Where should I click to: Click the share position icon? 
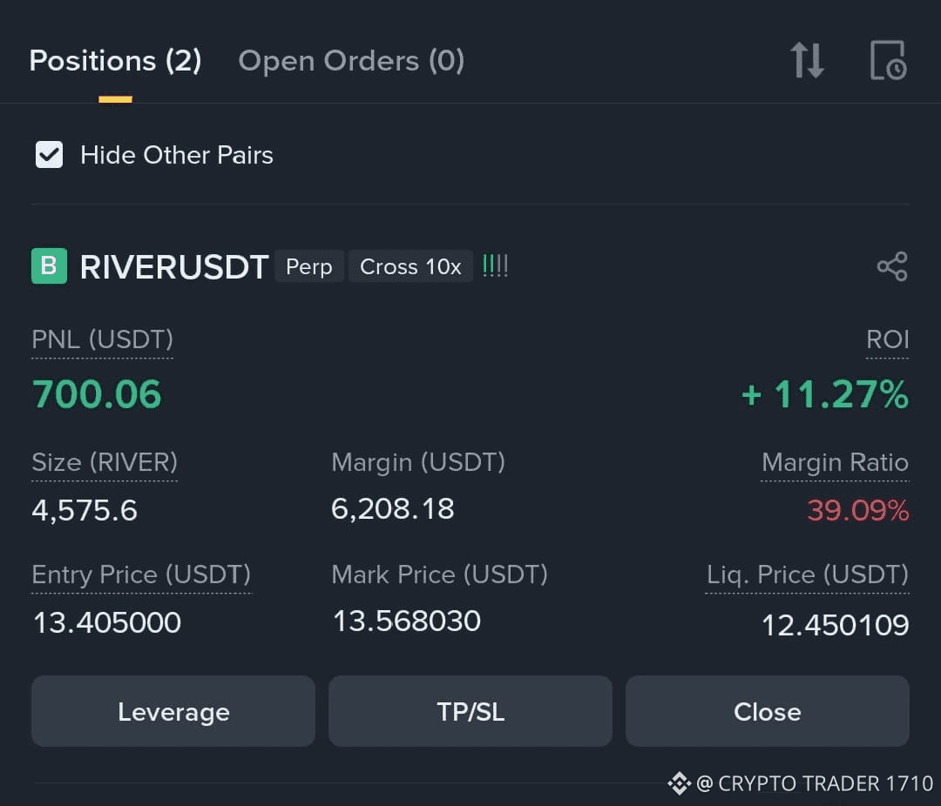point(892,266)
